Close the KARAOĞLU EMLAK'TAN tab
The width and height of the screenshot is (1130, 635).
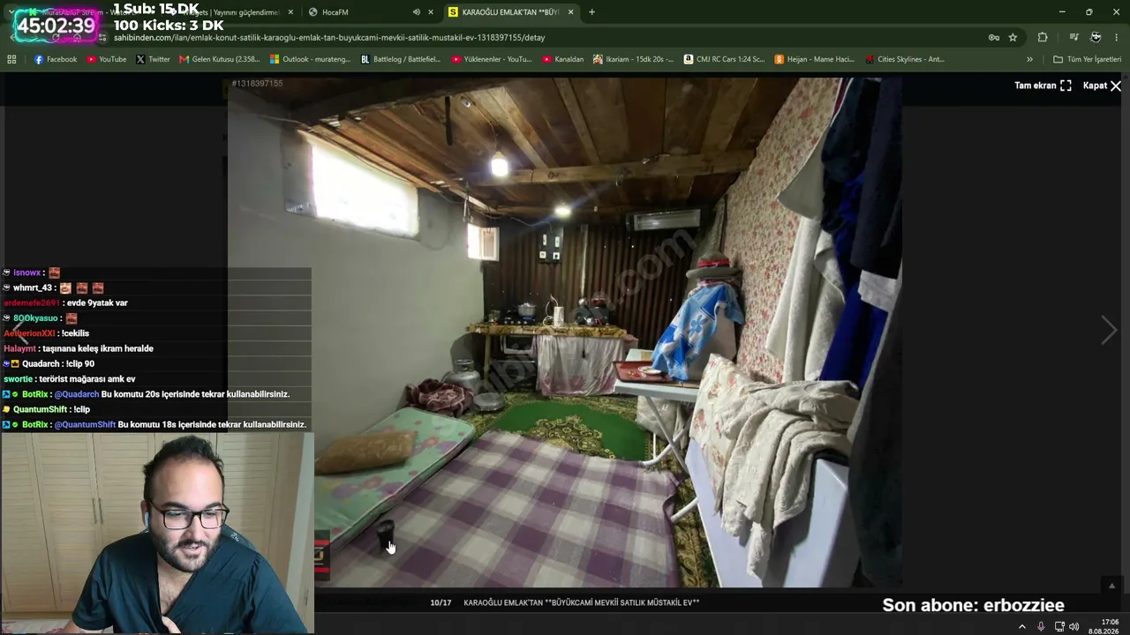click(x=570, y=12)
